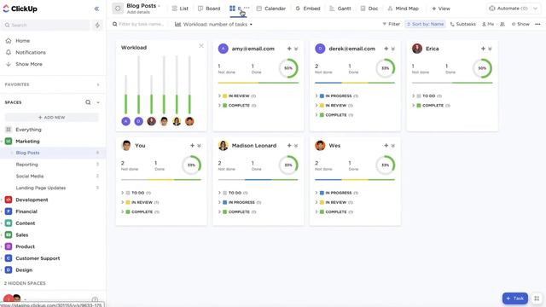Open Home from sidebar
The height and width of the screenshot is (307, 546).
coord(23,41)
